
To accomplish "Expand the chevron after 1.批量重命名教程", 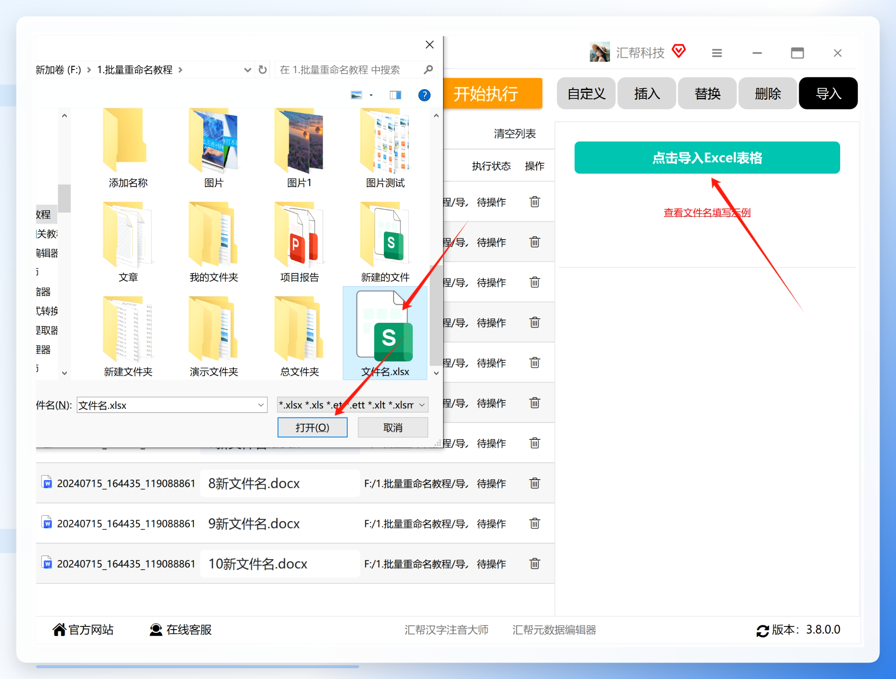I will click(180, 70).
